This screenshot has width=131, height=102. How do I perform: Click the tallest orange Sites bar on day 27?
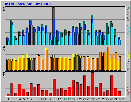pos(108,59)
